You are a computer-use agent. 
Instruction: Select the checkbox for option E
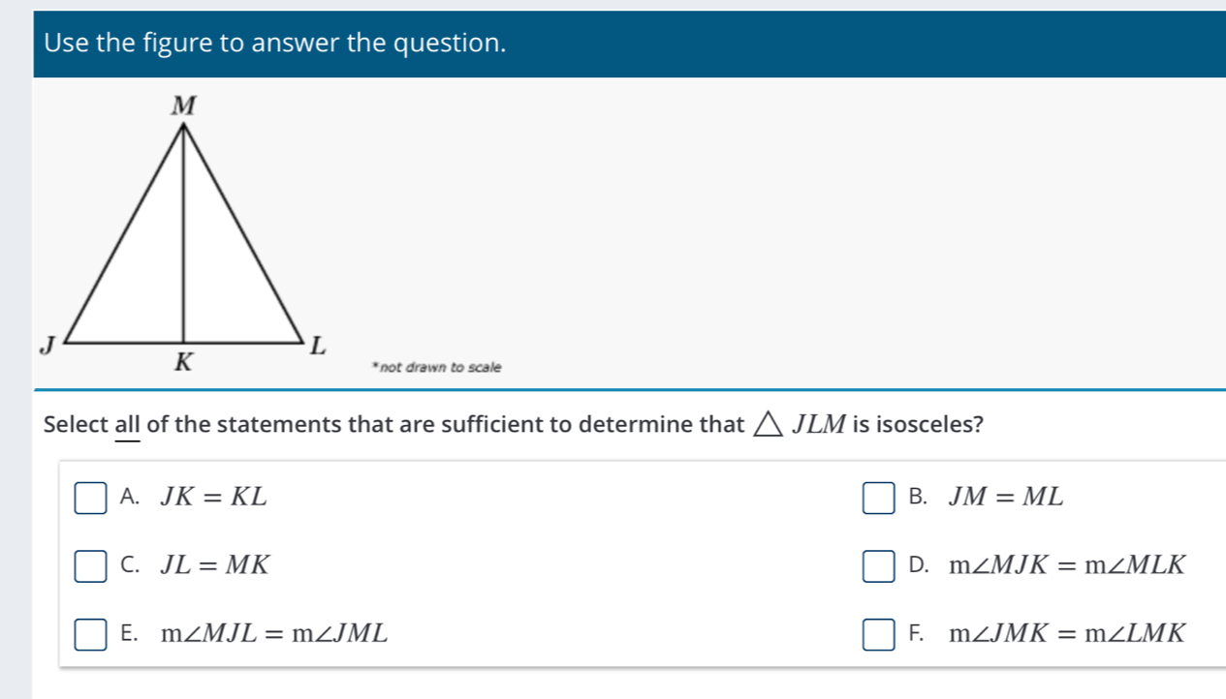[x=91, y=636]
